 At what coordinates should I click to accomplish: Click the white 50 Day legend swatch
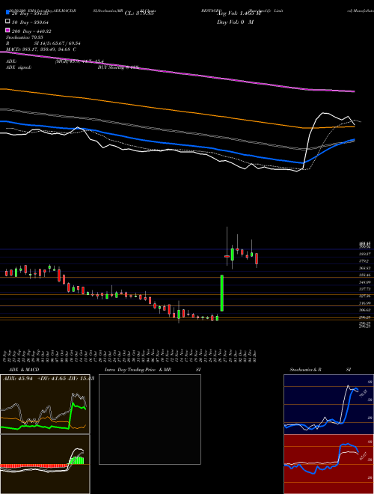click(x=8, y=22)
